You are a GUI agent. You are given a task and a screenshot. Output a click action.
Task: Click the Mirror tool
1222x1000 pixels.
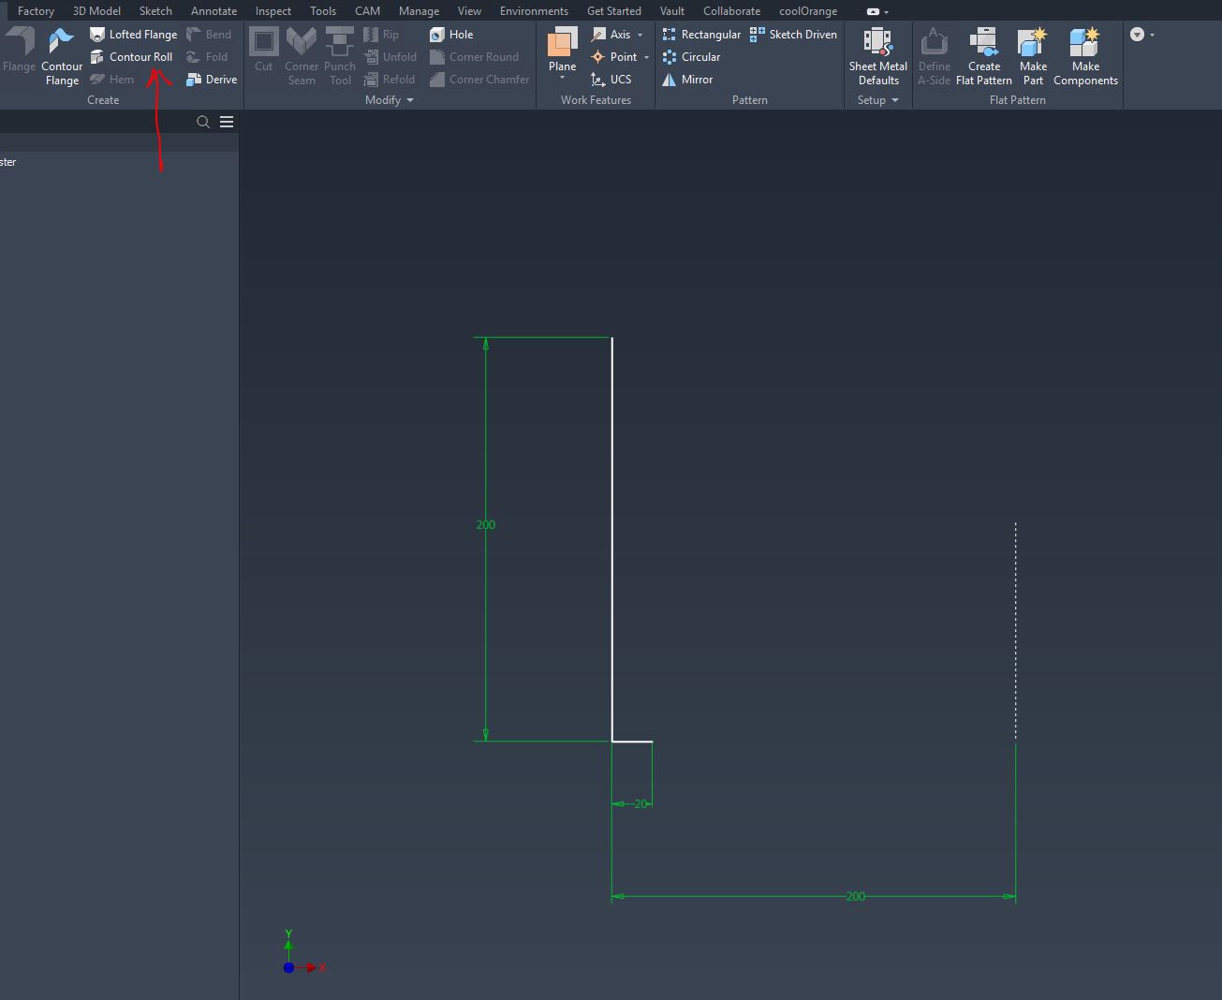687,80
